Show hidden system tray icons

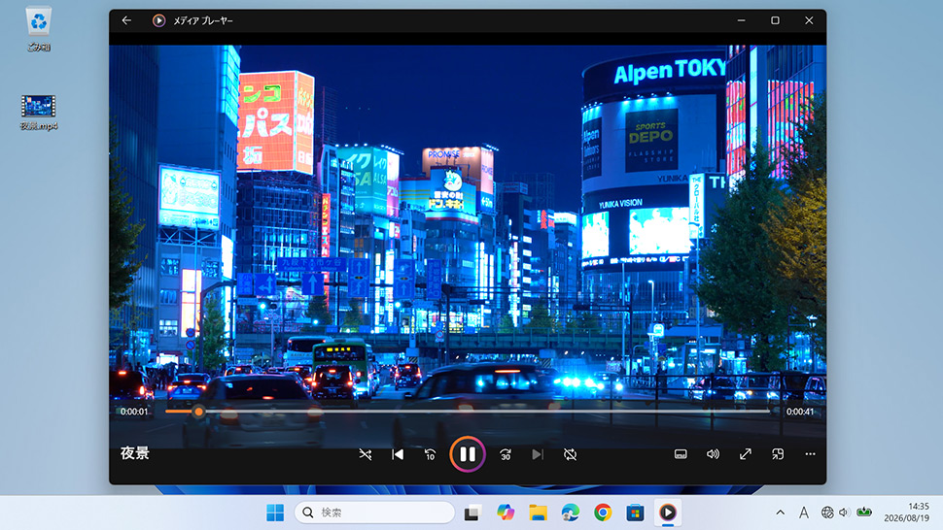point(780,513)
